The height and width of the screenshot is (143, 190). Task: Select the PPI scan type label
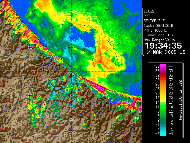[147, 16]
